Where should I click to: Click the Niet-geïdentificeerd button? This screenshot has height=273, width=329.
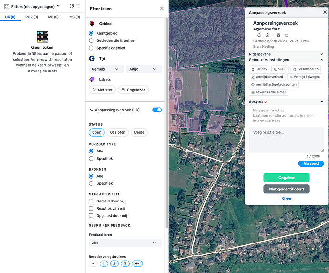point(287,189)
